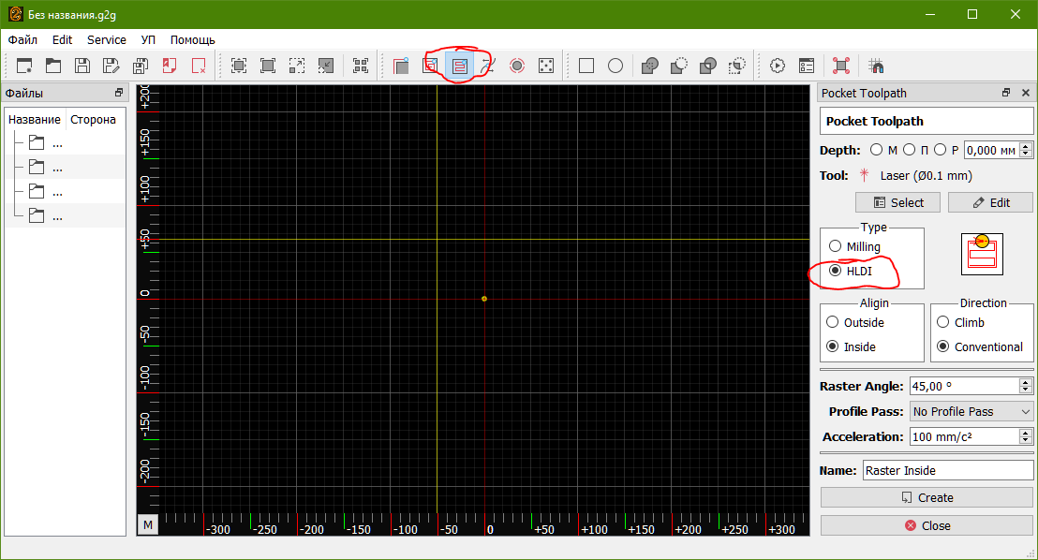Click the dashed exclude shapes icon
This screenshot has width=1038, height=560.
coord(736,66)
